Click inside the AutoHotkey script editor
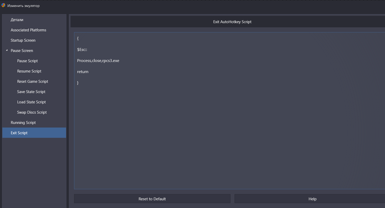385x208 pixels. (x=229, y=111)
